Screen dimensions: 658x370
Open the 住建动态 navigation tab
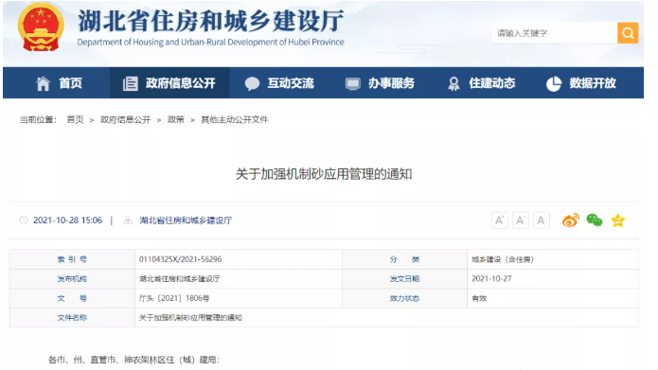[x=481, y=83]
